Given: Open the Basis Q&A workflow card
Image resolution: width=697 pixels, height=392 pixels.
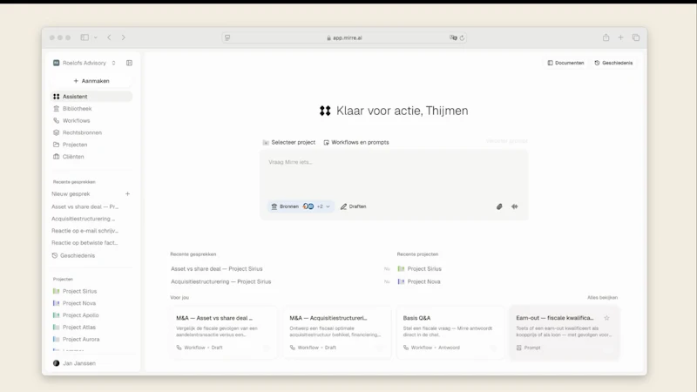Looking at the screenshot, I should 450,333.
